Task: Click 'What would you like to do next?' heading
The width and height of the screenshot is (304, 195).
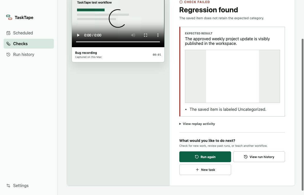Action: [x=207, y=141]
